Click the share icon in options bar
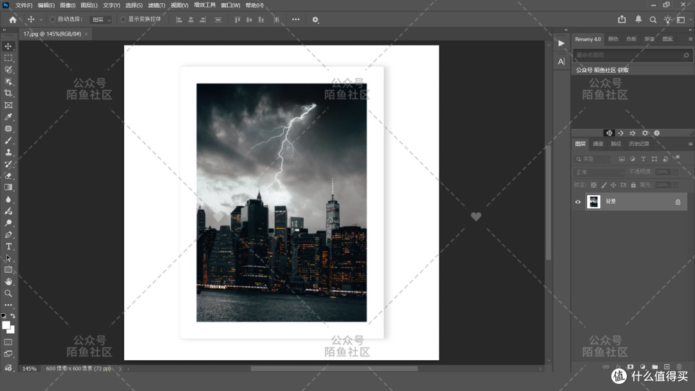Screen dimensions: 695x391 (622, 19)
